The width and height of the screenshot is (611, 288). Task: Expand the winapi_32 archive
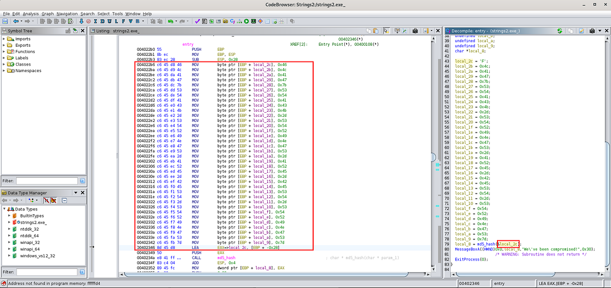(x=9, y=242)
